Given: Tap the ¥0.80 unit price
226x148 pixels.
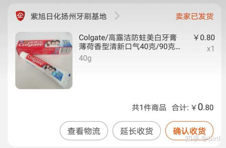Looking at the screenshot, I should point(204,38).
